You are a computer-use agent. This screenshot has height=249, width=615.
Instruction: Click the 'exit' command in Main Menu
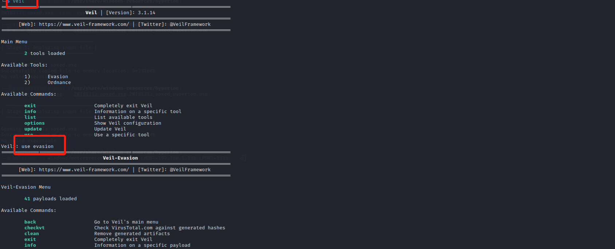click(30, 106)
